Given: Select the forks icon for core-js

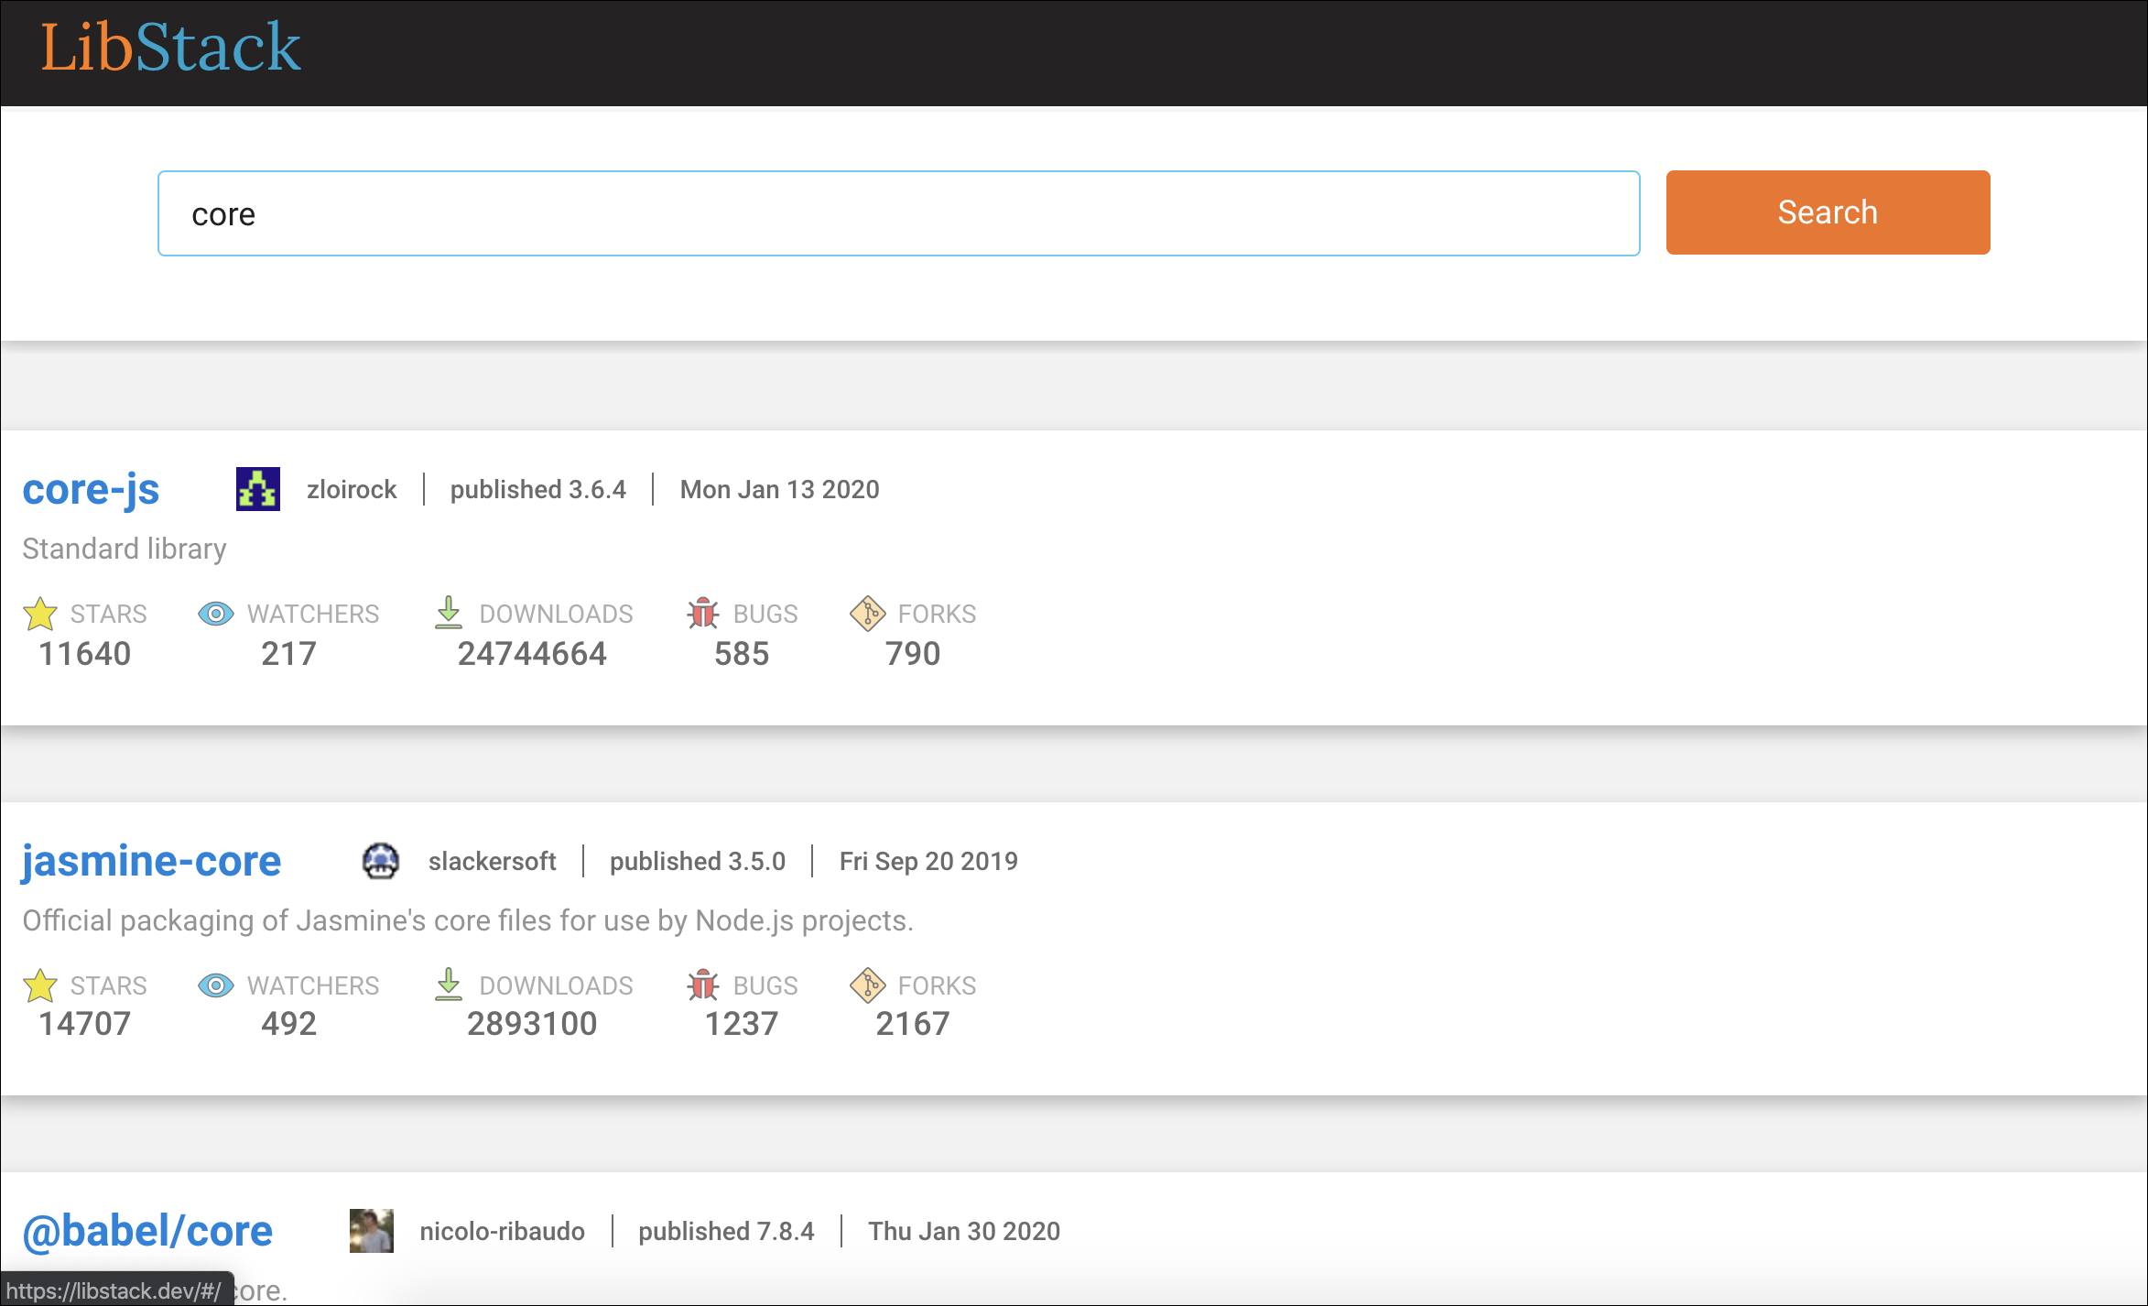Looking at the screenshot, I should [868, 614].
